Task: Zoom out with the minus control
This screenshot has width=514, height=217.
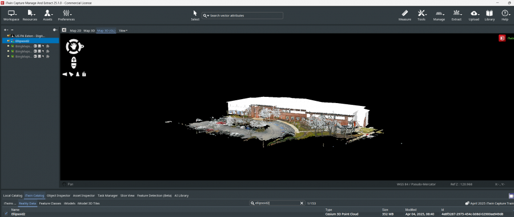Action: [x=74, y=65]
